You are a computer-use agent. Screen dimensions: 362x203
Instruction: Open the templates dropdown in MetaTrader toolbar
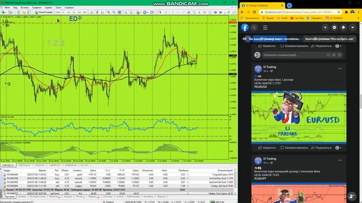pos(153,12)
